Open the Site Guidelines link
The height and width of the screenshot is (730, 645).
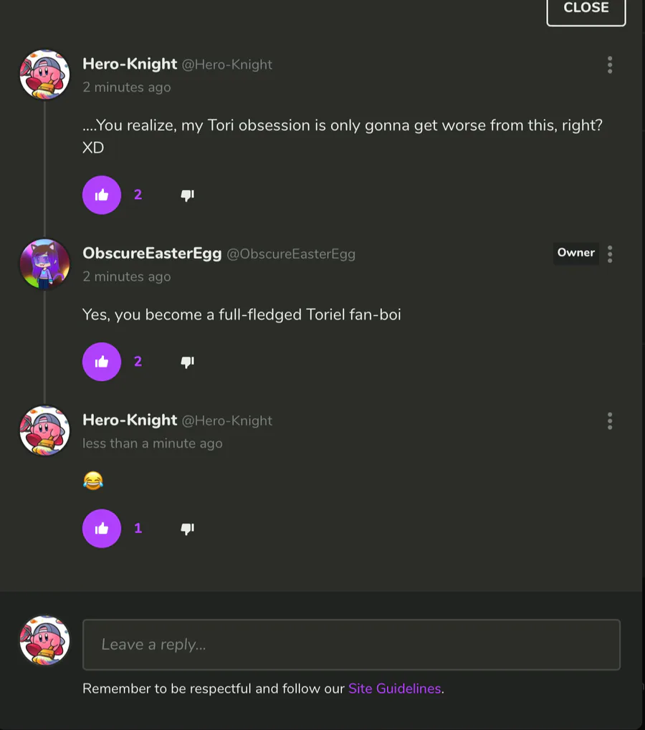(x=394, y=688)
